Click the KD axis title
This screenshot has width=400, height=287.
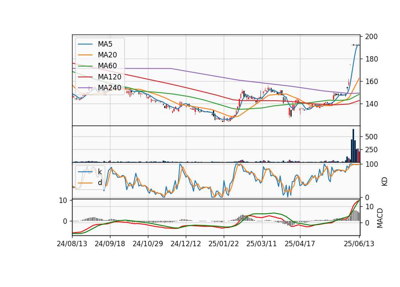pos(385,182)
